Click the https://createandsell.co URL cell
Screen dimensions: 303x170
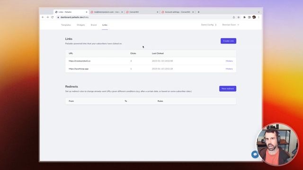[80, 61]
